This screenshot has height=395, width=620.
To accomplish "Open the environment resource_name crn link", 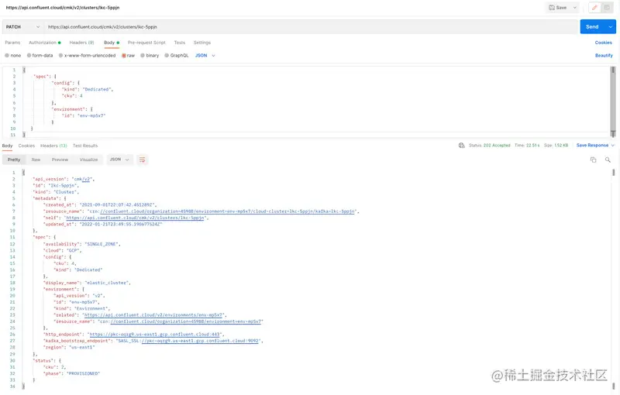I will click(185, 321).
